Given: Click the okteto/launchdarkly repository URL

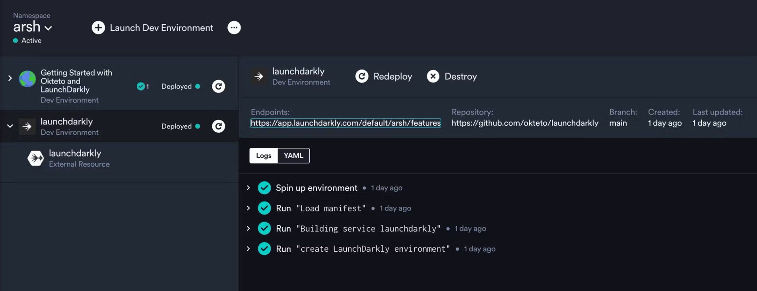Looking at the screenshot, I should point(525,123).
